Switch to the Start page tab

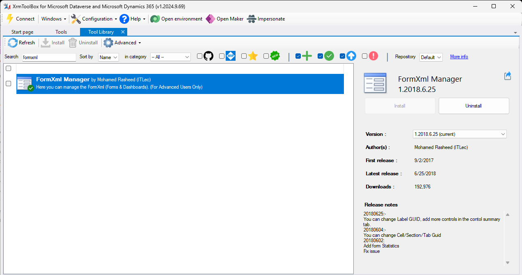coord(23,32)
